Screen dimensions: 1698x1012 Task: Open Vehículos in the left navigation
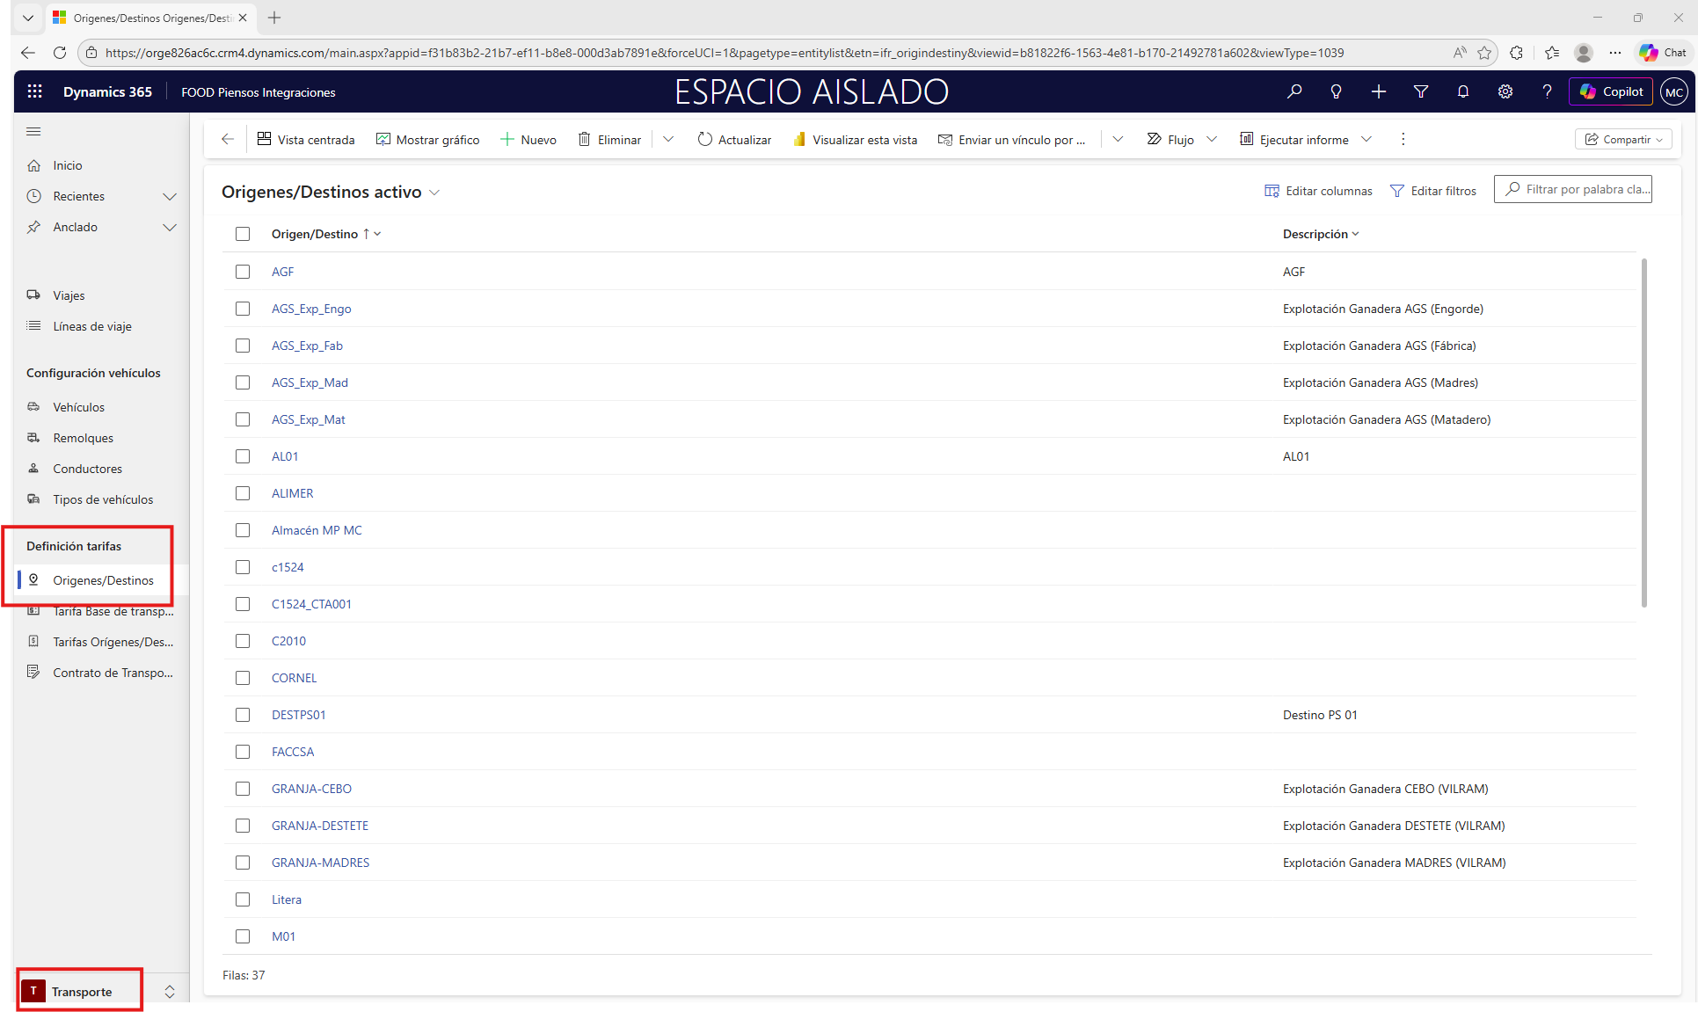coord(78,407)
